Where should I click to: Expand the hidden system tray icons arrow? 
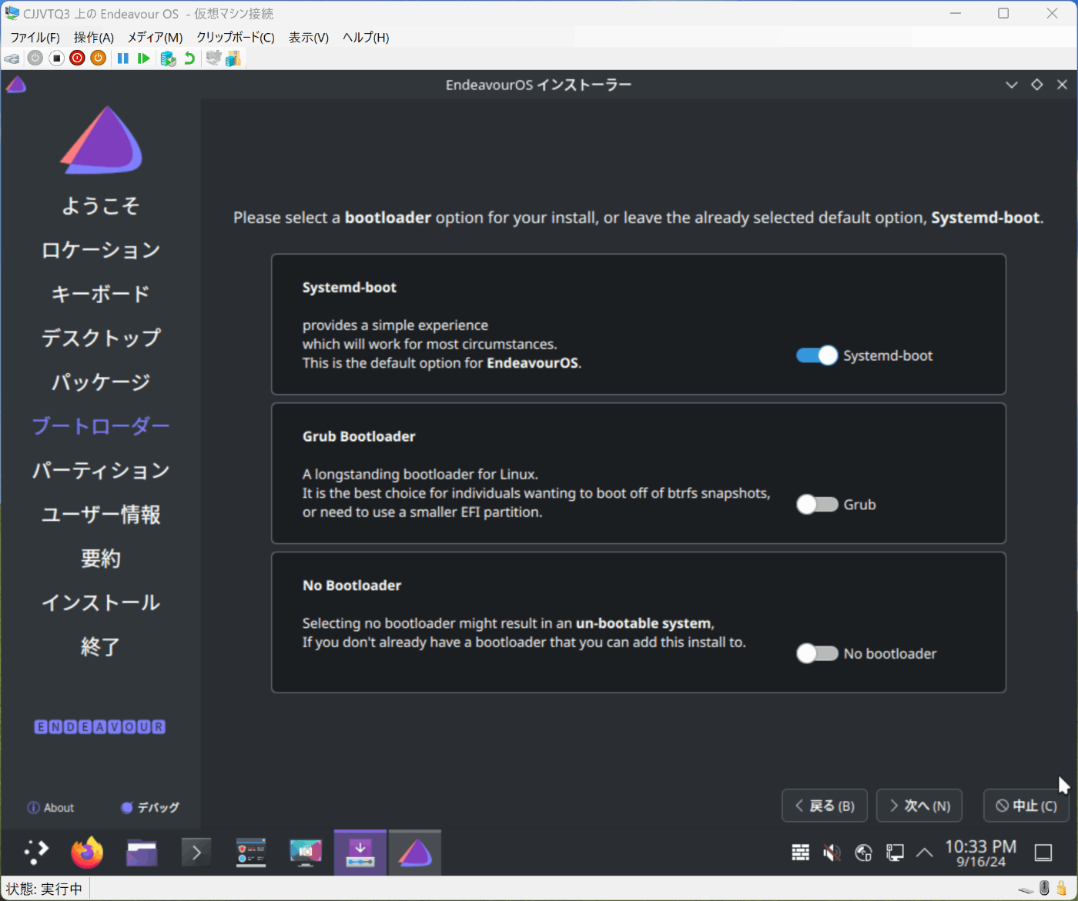pyautogui.click(x=925, y=853)
